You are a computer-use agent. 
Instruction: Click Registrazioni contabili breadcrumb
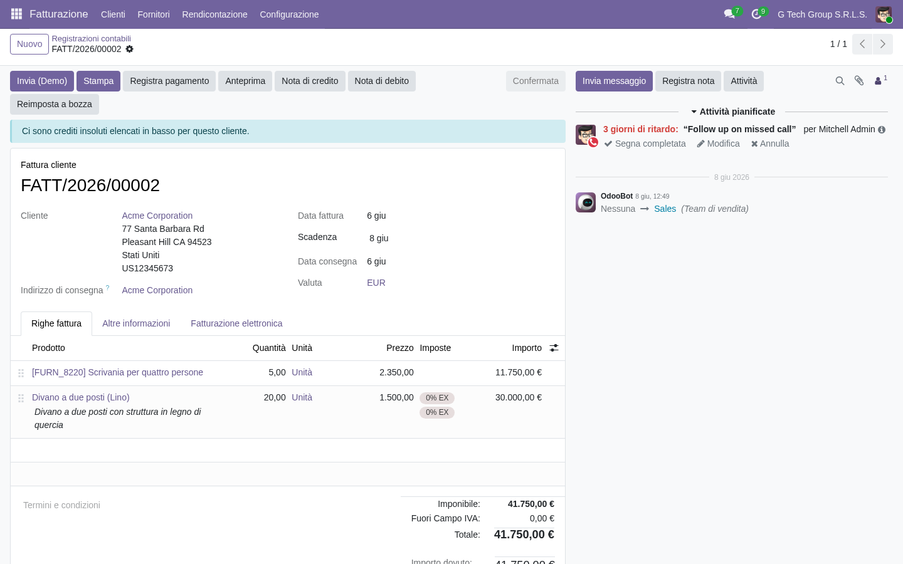pos(92,38)
